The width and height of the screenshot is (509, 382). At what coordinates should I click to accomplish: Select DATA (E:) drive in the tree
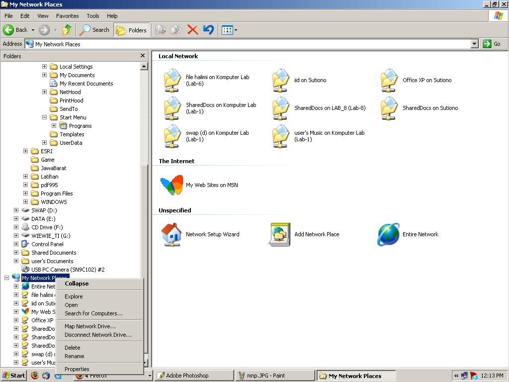(x=44, y=219)
